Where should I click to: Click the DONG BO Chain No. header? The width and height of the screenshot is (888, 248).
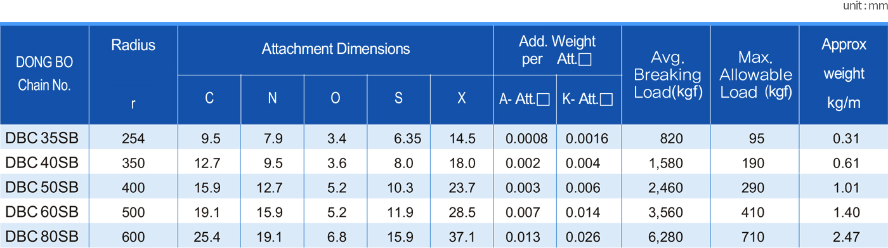[x=44, y=74]
